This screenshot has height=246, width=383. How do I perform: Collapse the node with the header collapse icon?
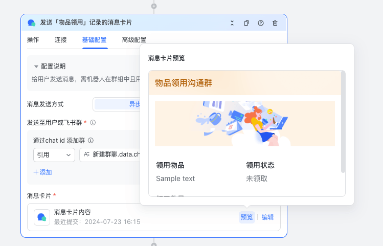(232, 23)
